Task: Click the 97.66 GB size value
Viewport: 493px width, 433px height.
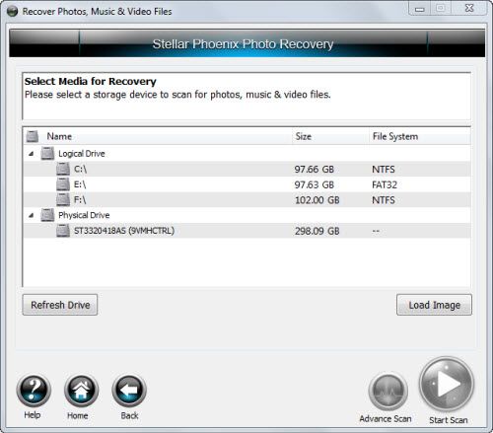Action: coord(315,170)
